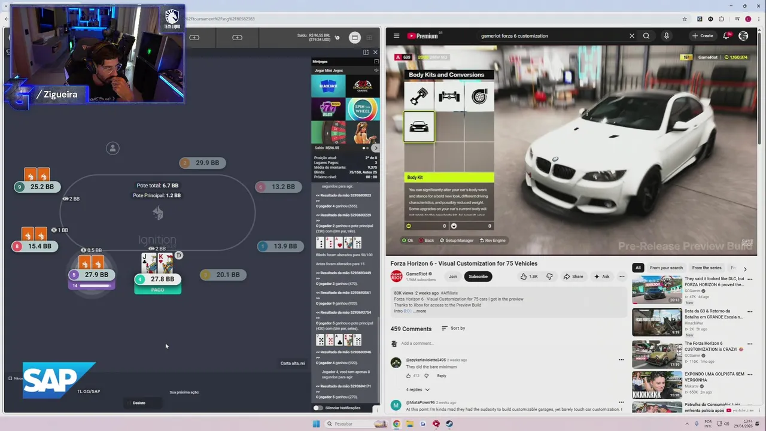The width and height of the screenshot is (766, 431).
Task: Open 'EXPONDO UMA GOLPISTA SEM VERGONHA' video thumbnail
Action: click(657, 386)
